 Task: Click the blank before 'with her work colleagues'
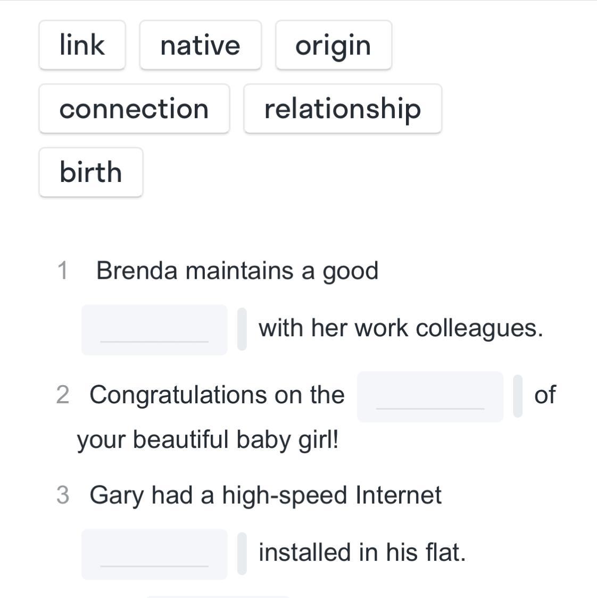tap(154, 330)
